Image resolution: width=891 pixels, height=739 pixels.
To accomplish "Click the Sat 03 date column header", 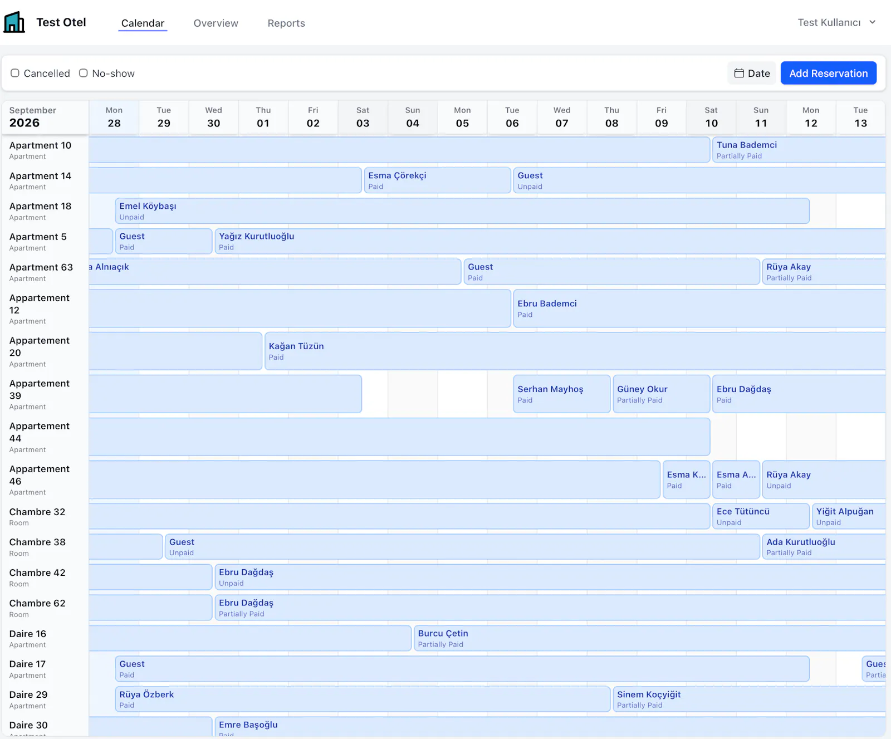I will [x=363, y=118].
